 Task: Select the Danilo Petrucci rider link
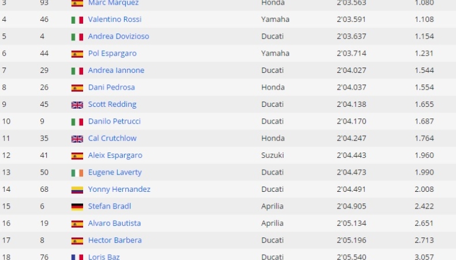click(x=114, y=121)
